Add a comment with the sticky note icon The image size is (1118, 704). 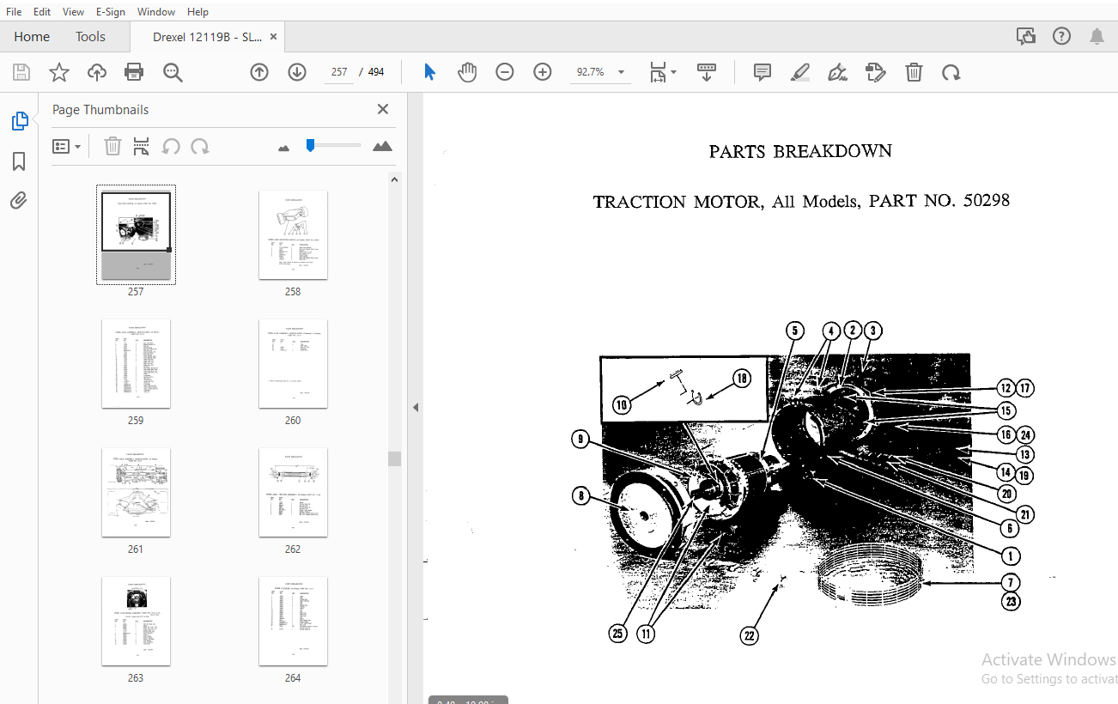pos(762,72)
